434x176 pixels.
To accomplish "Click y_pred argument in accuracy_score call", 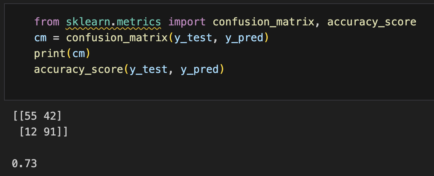I will click(200, 70).
